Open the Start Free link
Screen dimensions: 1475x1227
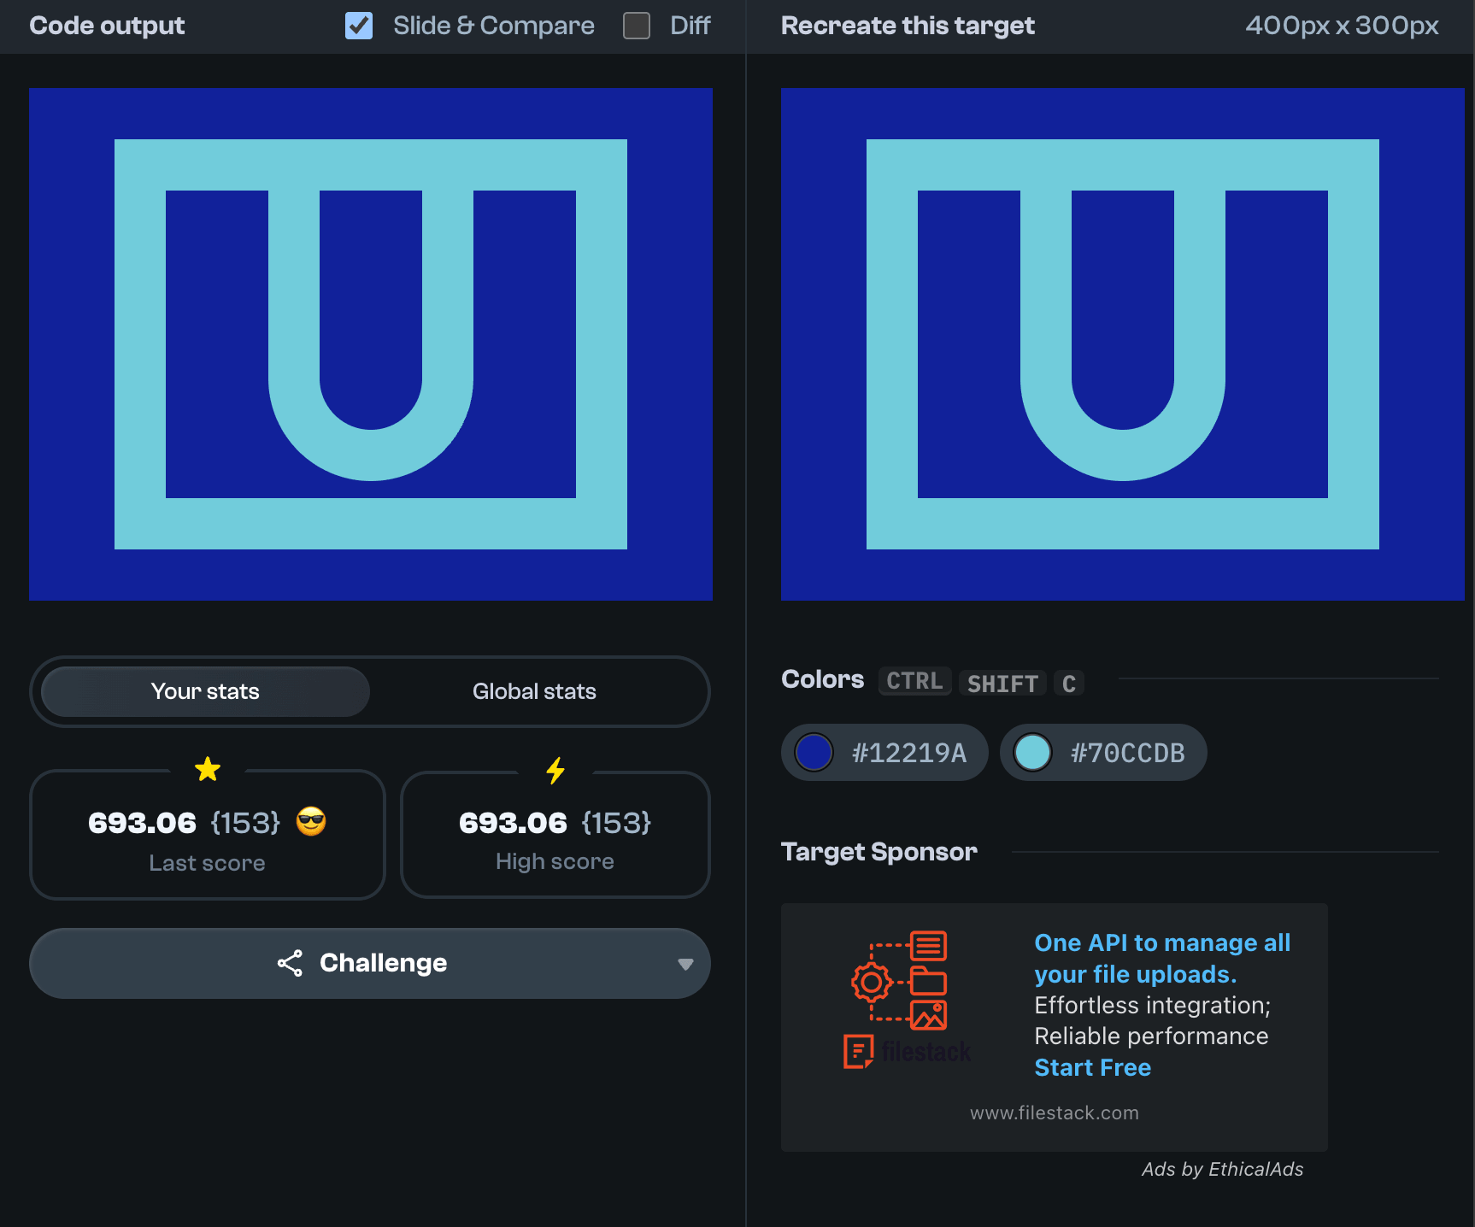pyautogui.click(x=1092, y=1068)
